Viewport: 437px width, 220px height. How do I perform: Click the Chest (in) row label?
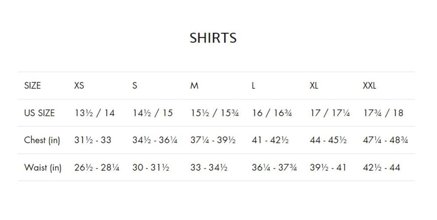click(x=42, y=140)
